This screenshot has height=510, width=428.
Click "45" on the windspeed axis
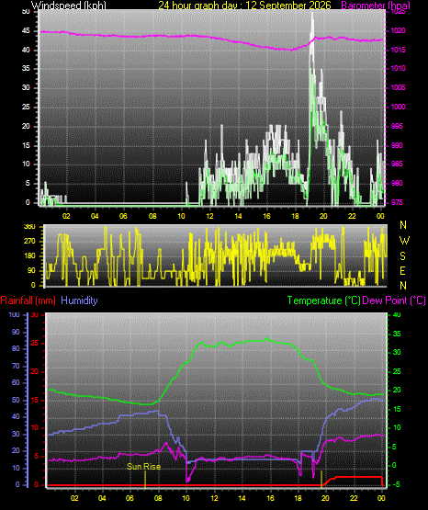pos(26,31)
